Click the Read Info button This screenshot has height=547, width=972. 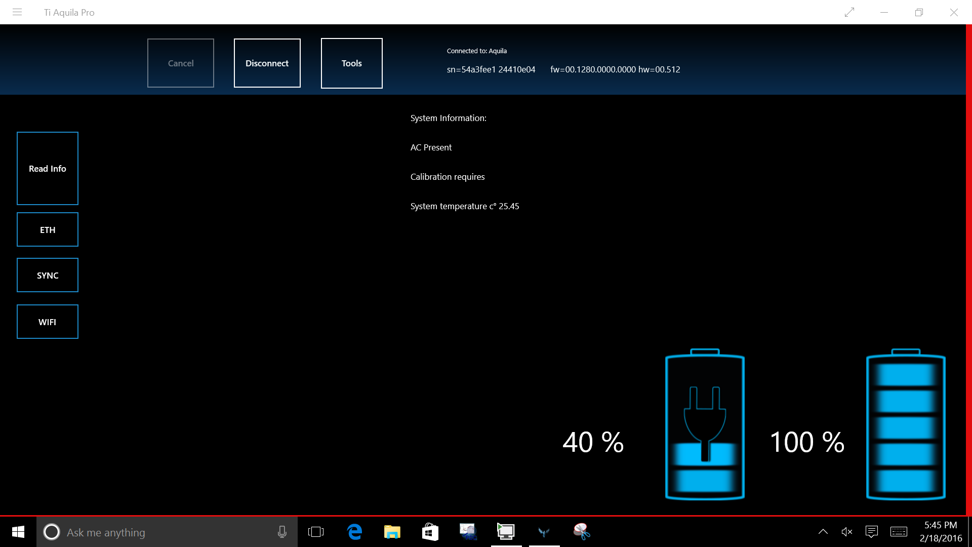(x=48, y=169)
